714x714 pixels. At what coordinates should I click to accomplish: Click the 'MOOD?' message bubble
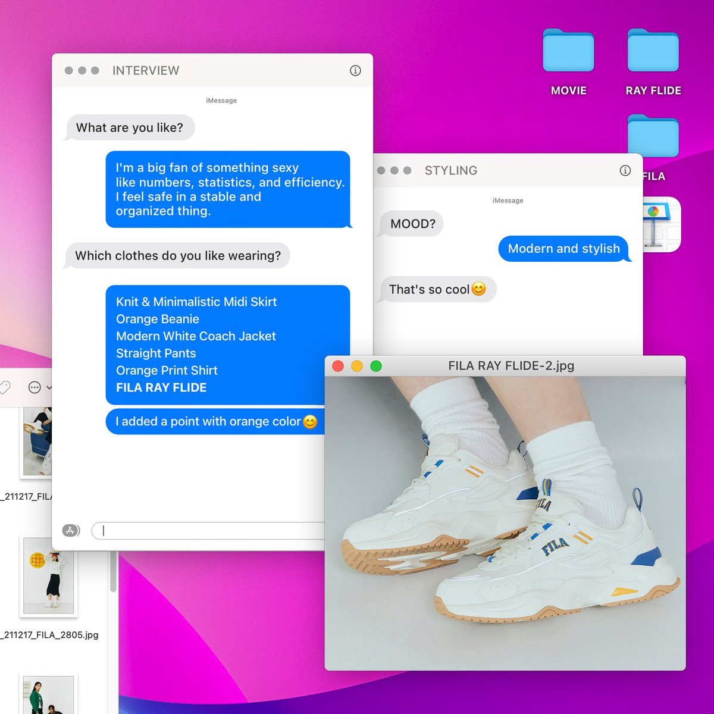412,224
